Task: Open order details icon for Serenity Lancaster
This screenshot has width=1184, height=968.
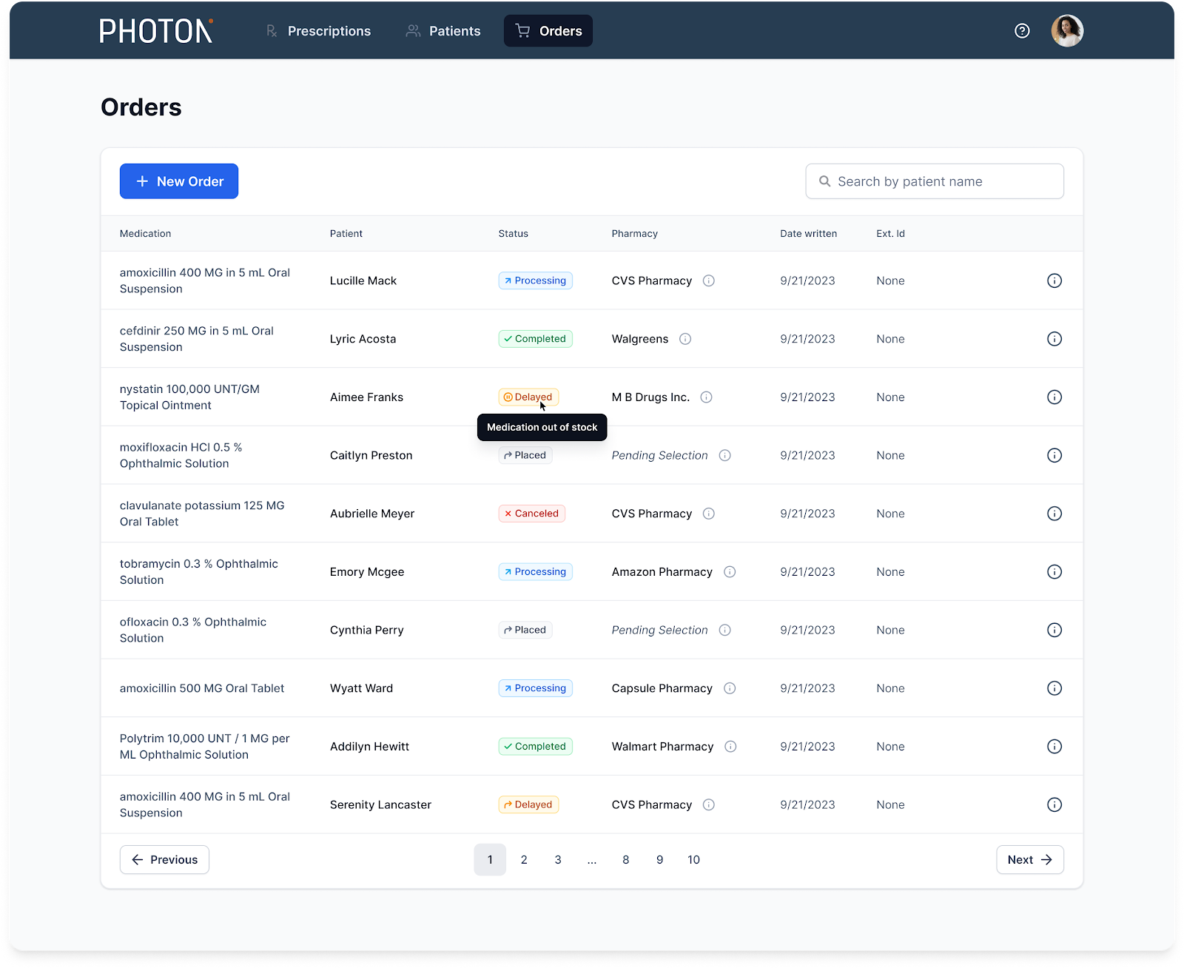Action: (1054, 804)
